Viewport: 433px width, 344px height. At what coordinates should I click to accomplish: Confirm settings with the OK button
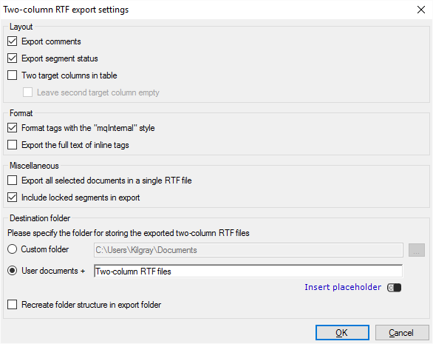click(342, 333)
